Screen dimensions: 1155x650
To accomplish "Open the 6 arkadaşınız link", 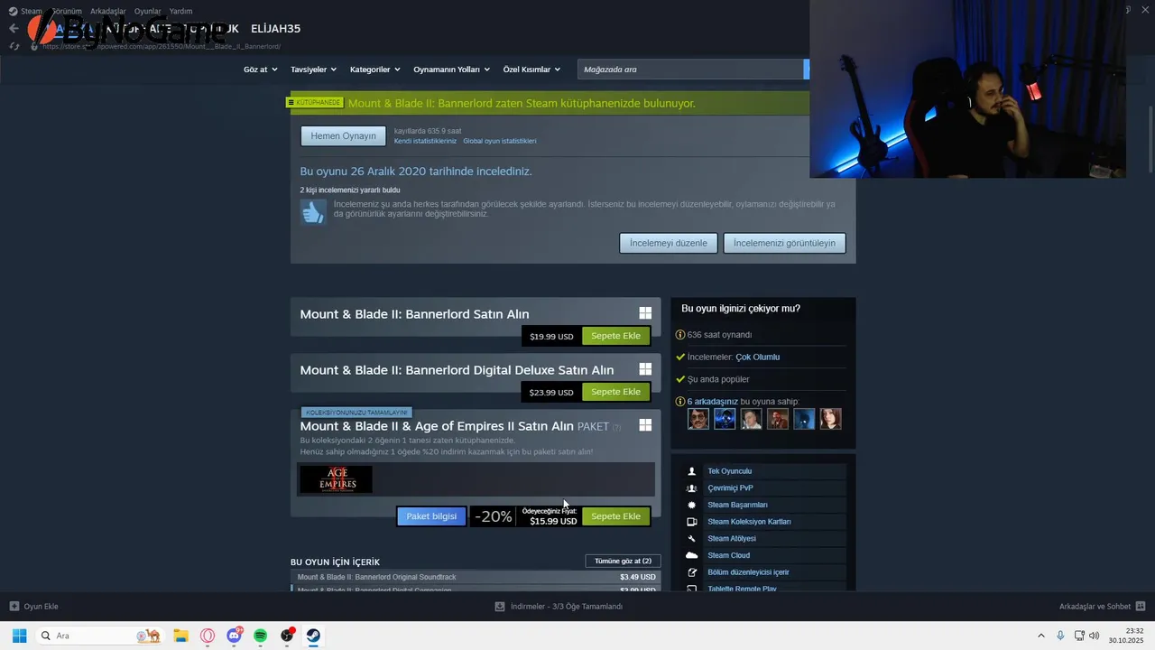I will (x=713, y=402).
